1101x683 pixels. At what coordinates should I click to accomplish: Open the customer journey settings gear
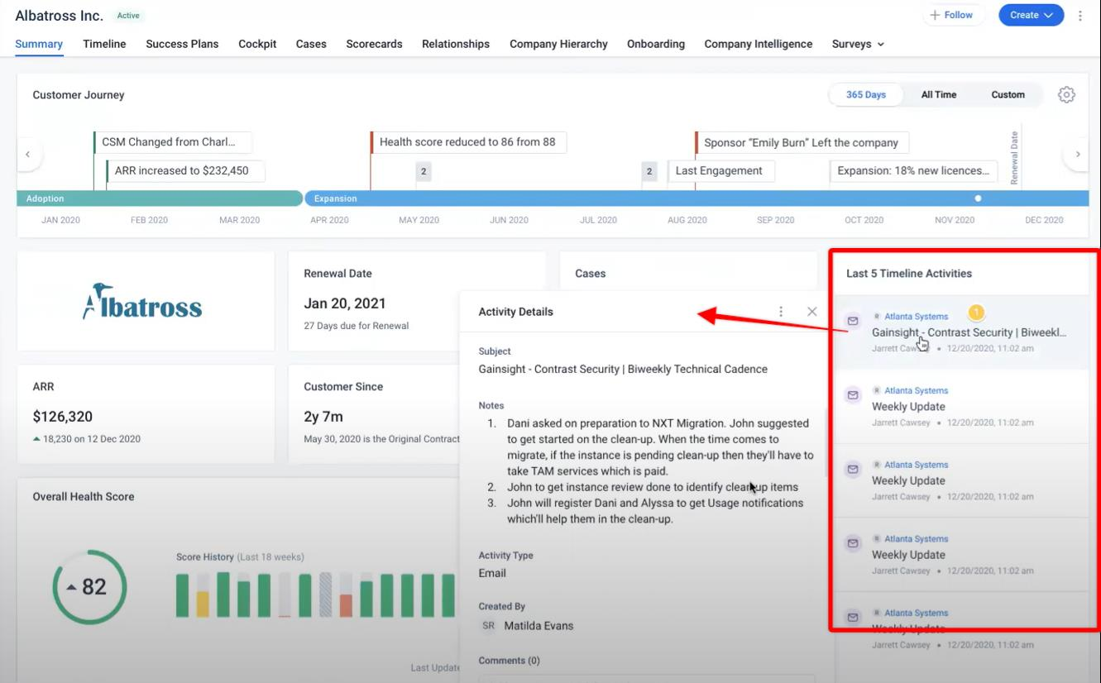coord(1066,95)
